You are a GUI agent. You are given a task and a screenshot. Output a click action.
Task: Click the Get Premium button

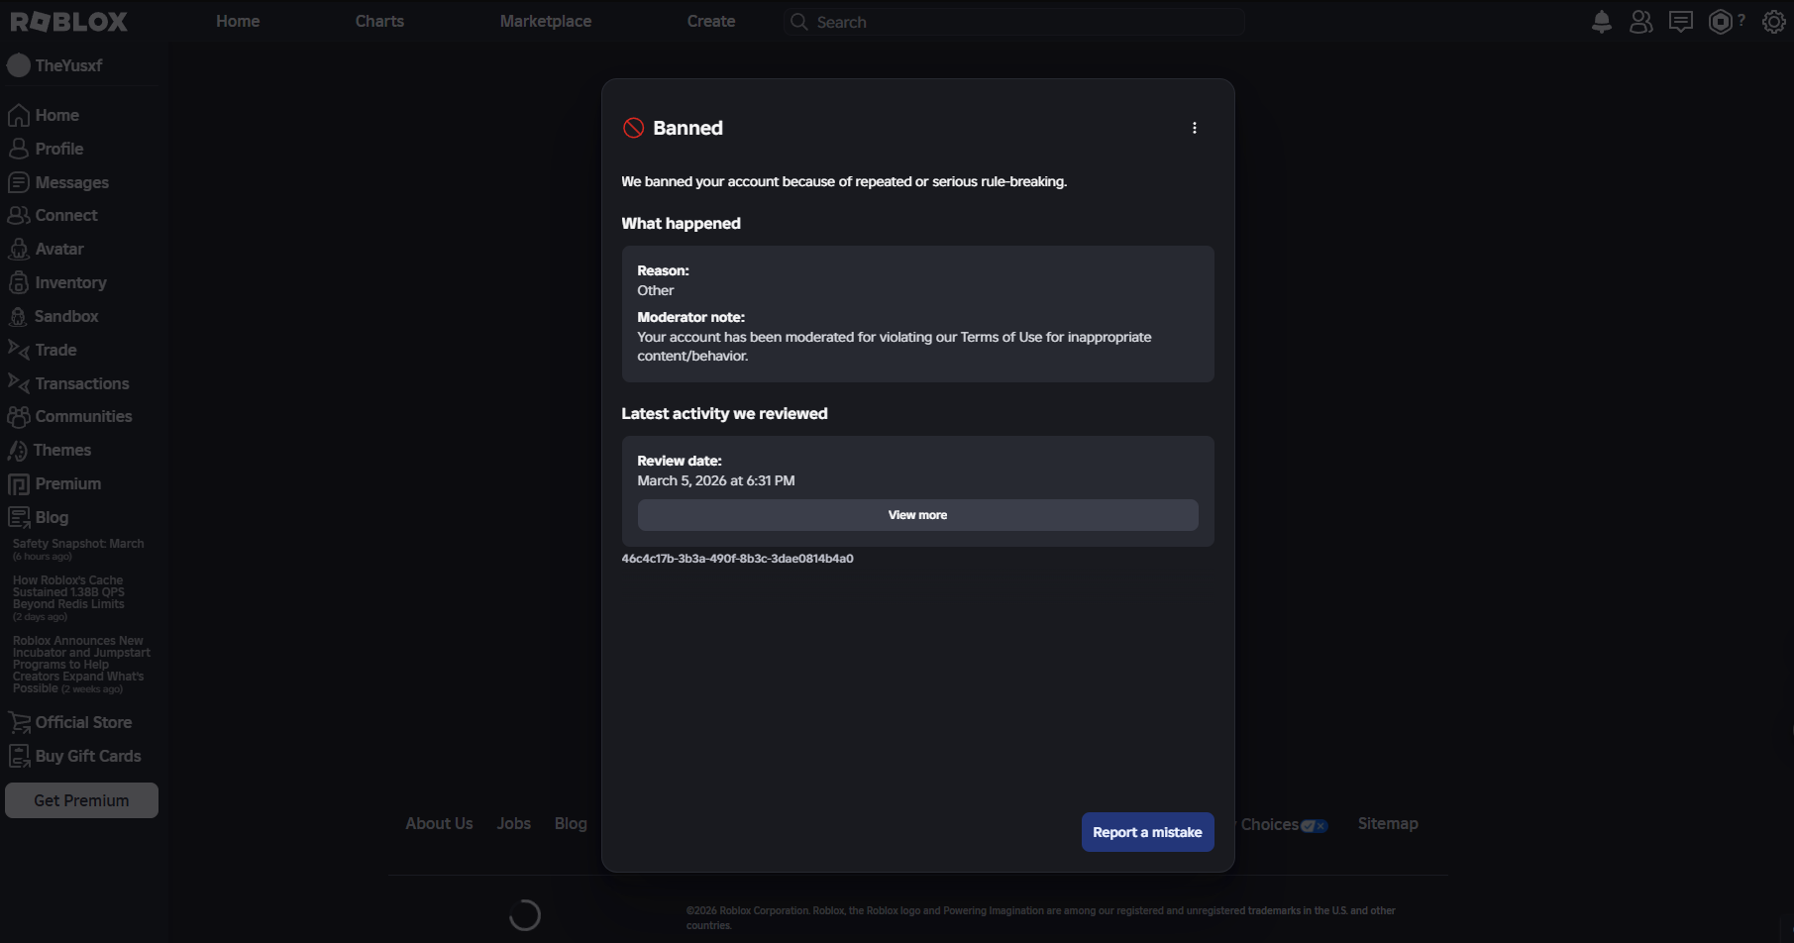pyautogui.click(x=81, y=800)
